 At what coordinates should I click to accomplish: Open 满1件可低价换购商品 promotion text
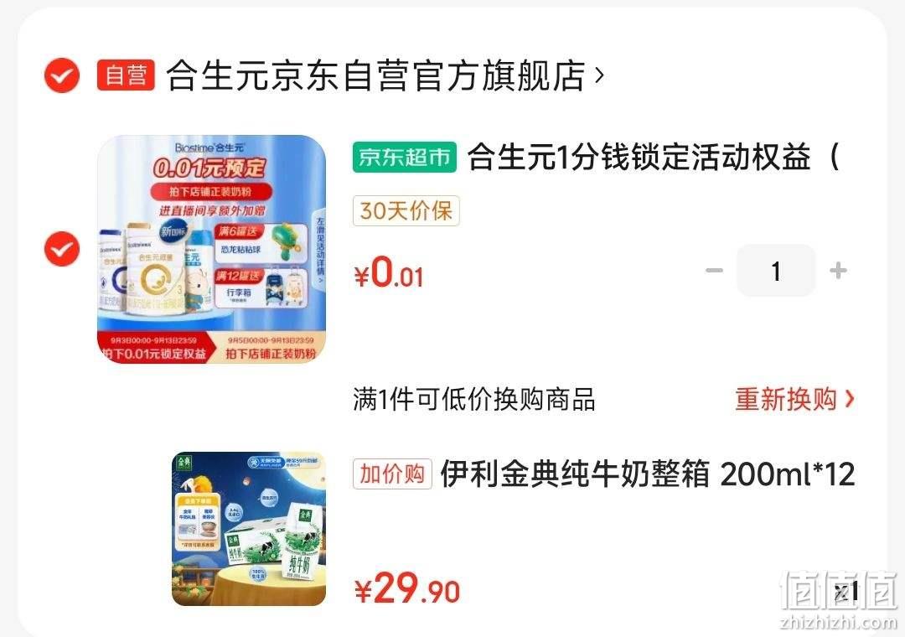pyautogui.click(x=473, y=399)
